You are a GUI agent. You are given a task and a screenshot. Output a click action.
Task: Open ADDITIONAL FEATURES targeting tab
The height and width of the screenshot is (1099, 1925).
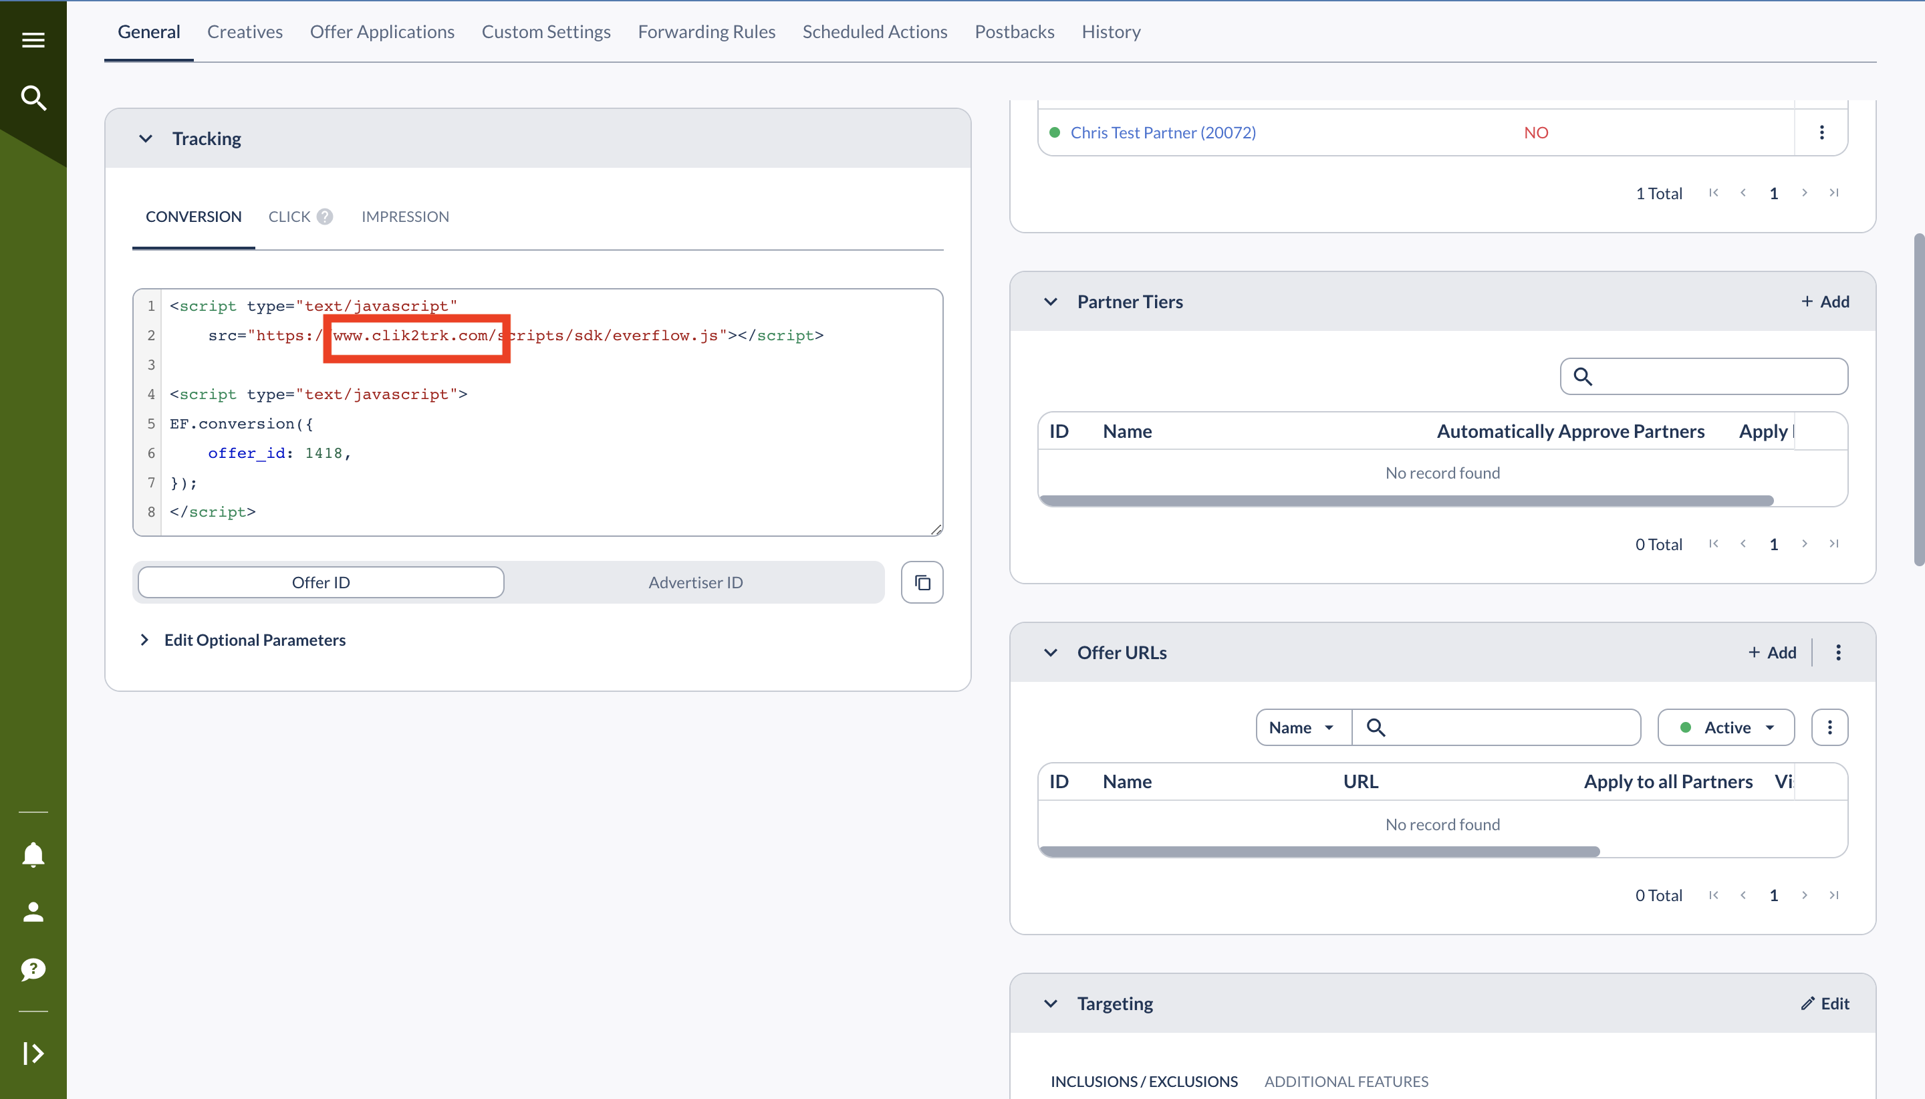[1346, 1081]
